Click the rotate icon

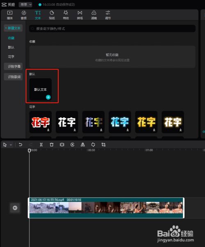click(x=93, y=145)
